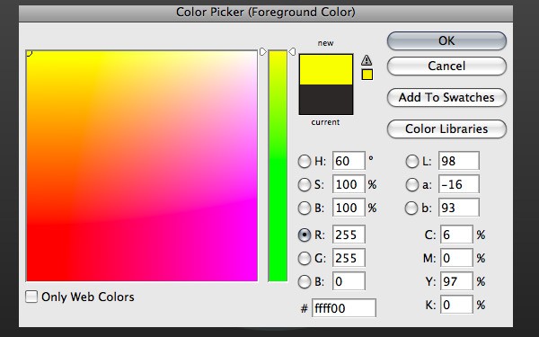This screenshot has width=539, height=337.
Task: Click the vertical green-yellow color slider
Action: point(278,165)
